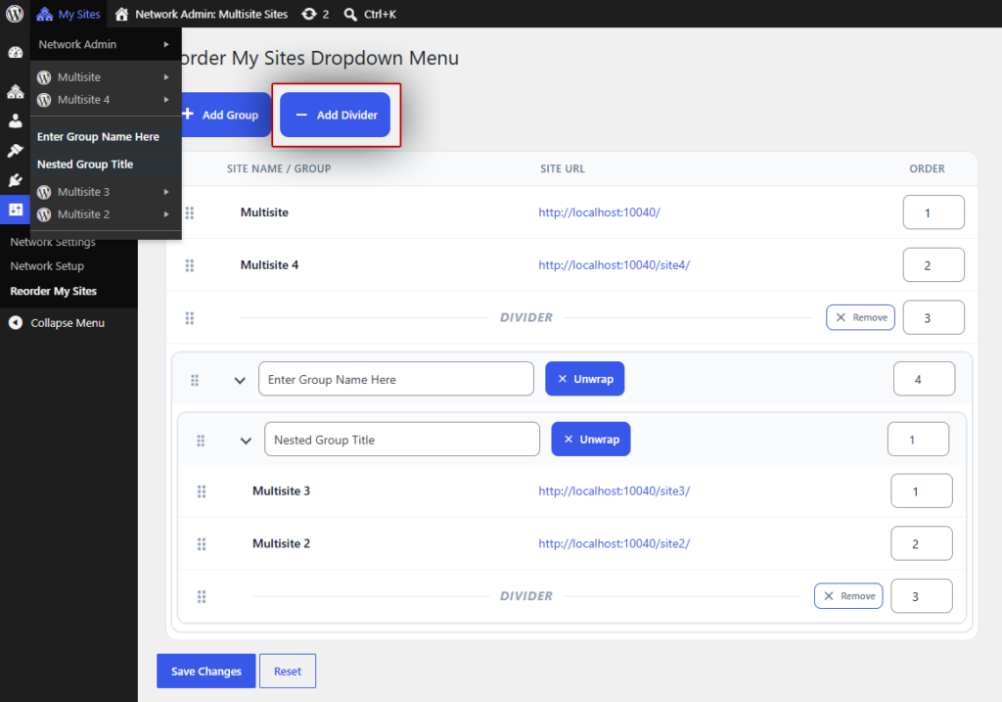1002x702 pixels.
Task: Click the Collapse Menu arrow icon
Action: pos(16,323)
